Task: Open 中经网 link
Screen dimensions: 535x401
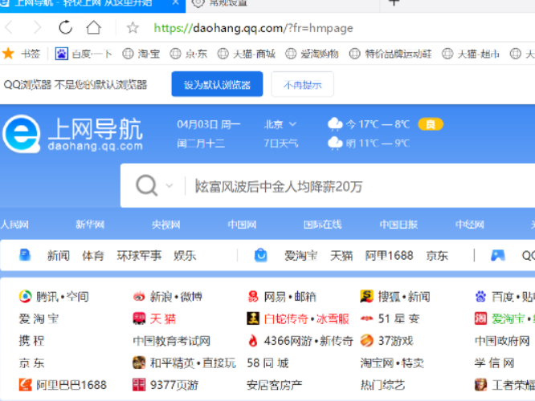Action: coord(469,225)
